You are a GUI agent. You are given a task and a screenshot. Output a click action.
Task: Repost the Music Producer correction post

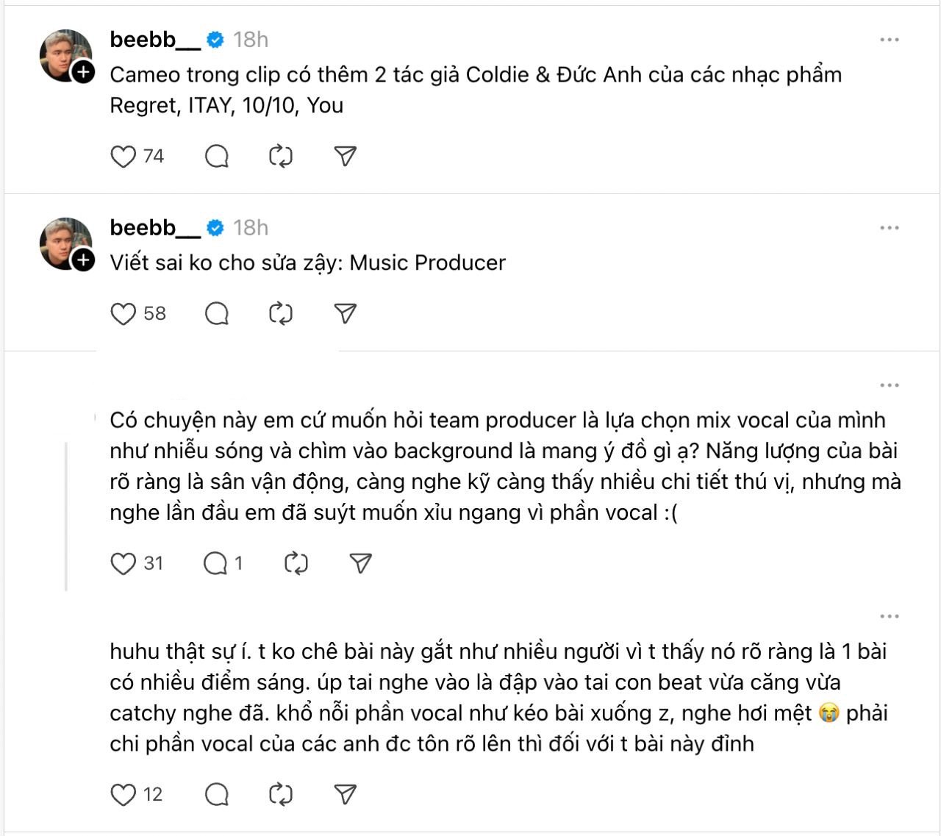point(281,314)
